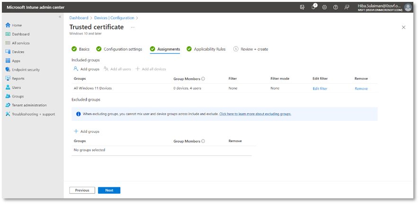Click the Group Members info icon

click(x=203, y=79)
